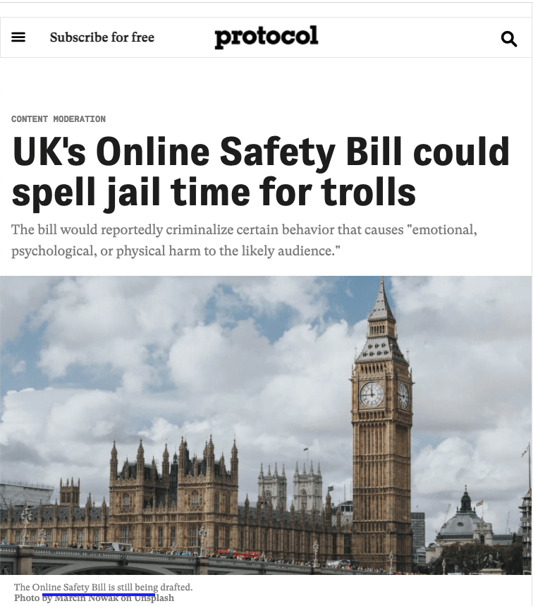
Task: Go home via the protocol logo
Action: tap(266, 37)
